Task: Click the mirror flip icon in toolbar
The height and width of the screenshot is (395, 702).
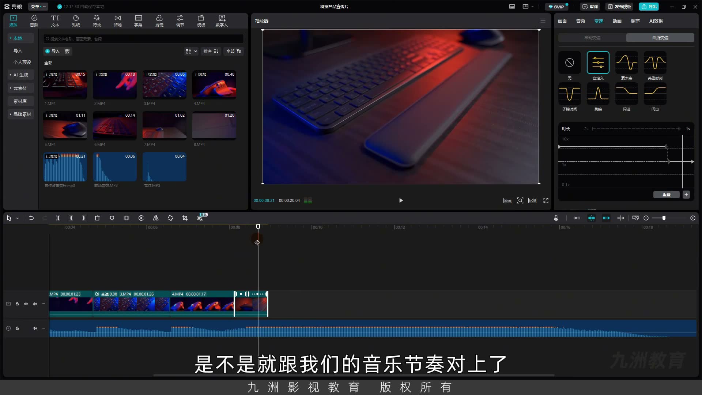Action: pyautogui.click(x=156, y=218)
